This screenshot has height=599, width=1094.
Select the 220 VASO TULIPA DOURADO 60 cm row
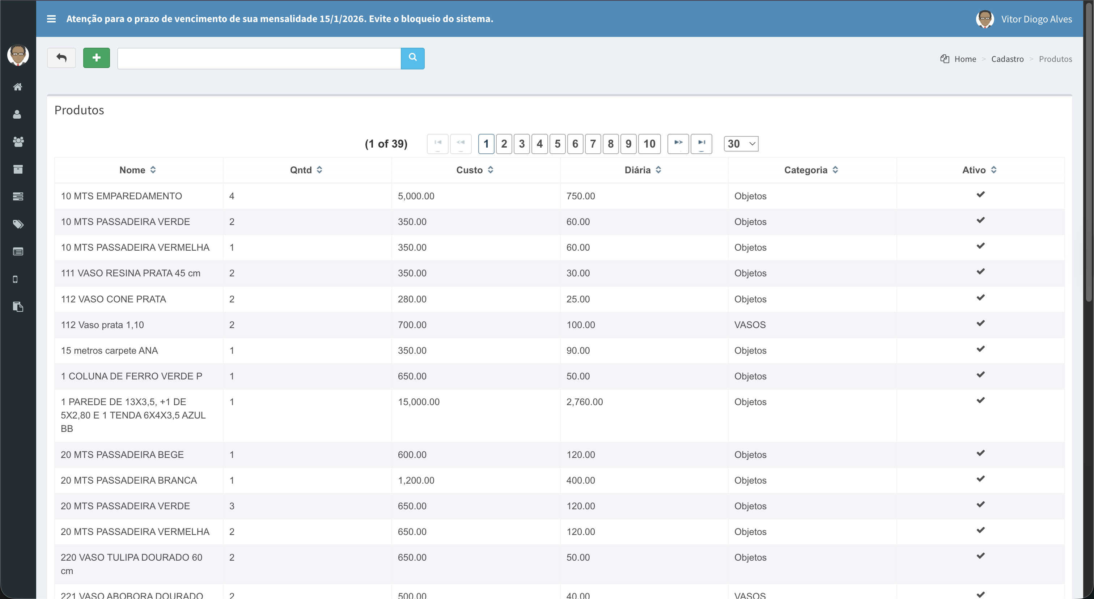559,564
